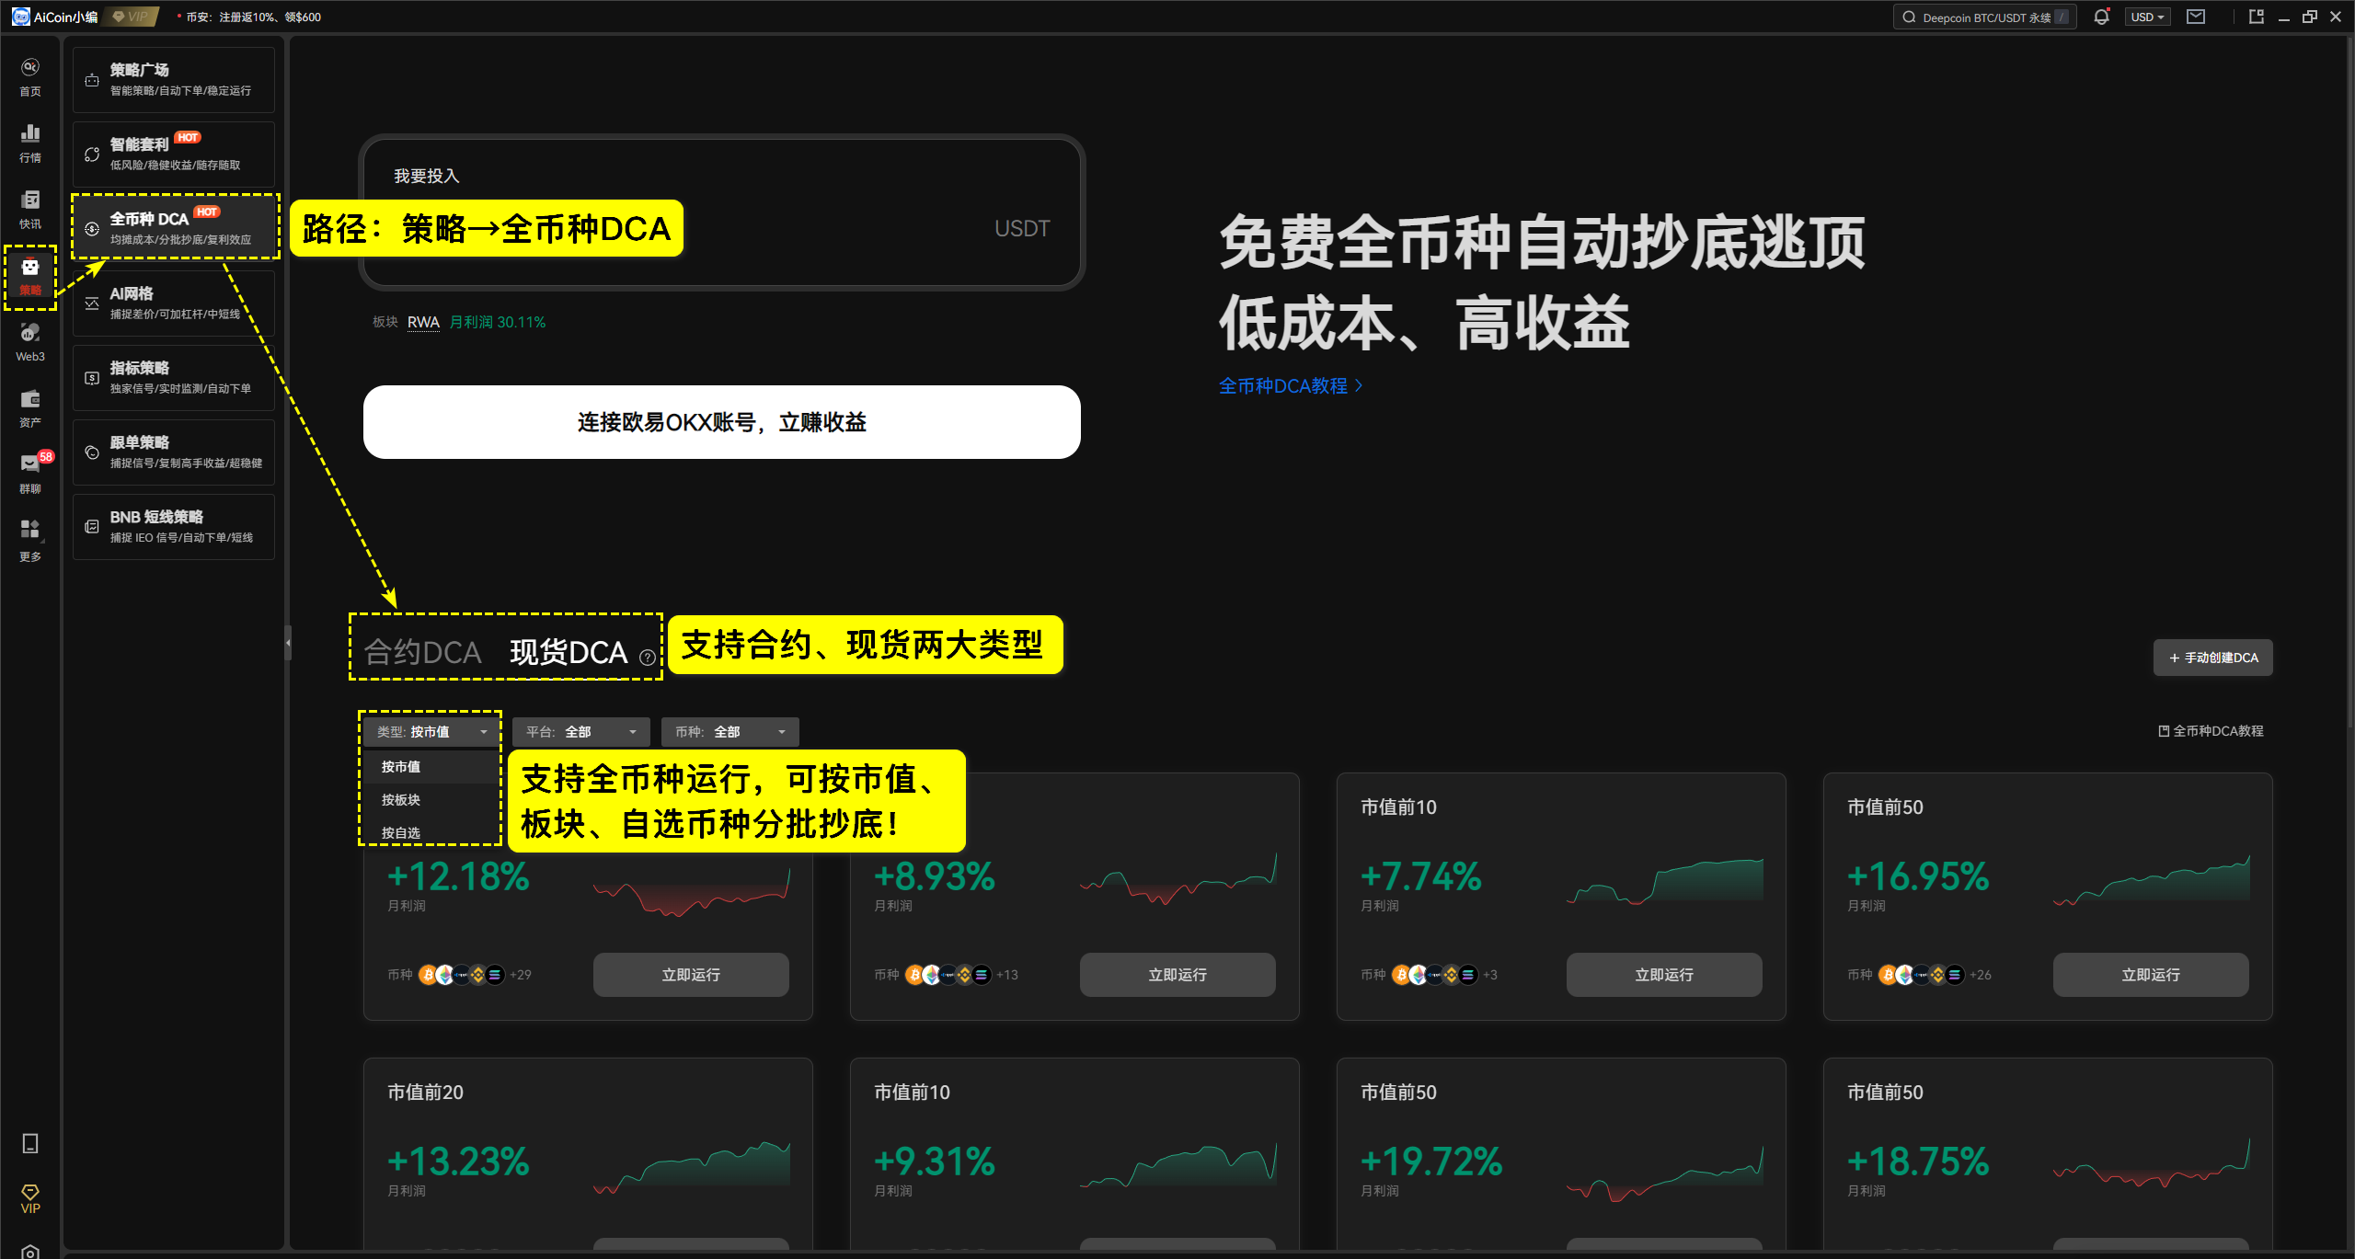Open the 市值前50 +19.72% strategy card
Screen dimensions: 2355x1259
point(1561,1154)
